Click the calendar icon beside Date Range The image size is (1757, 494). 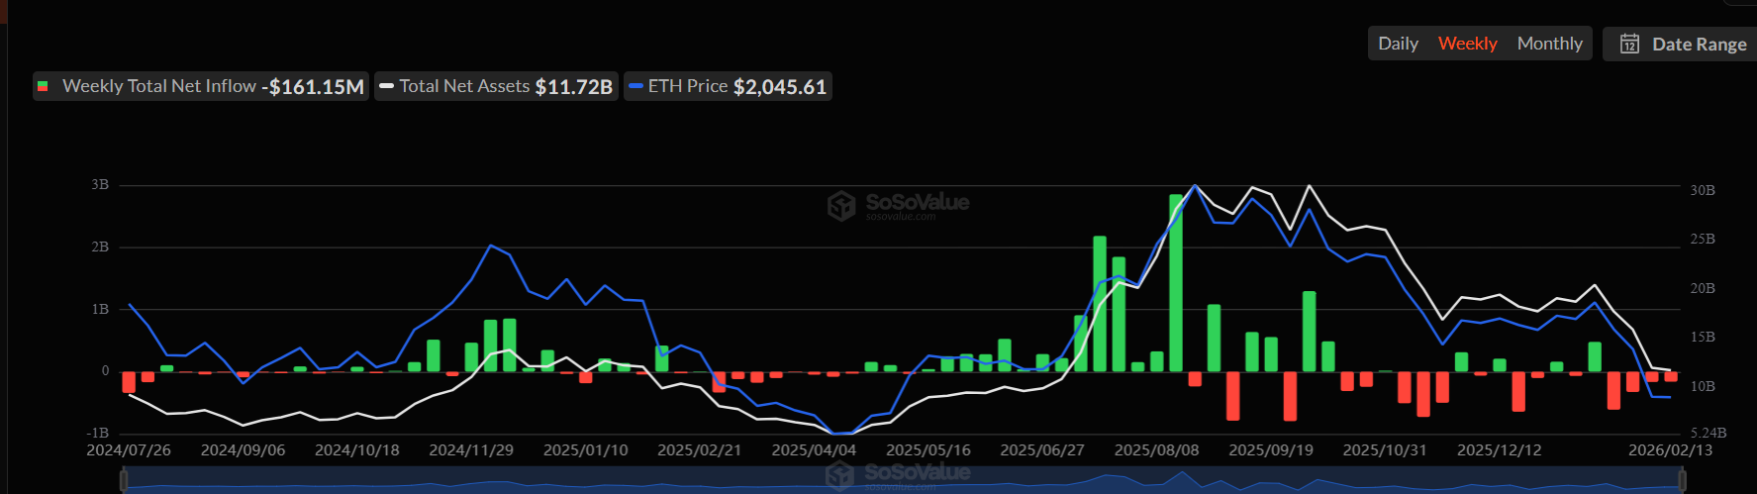pyautogui.click(x=1629, y=44)
